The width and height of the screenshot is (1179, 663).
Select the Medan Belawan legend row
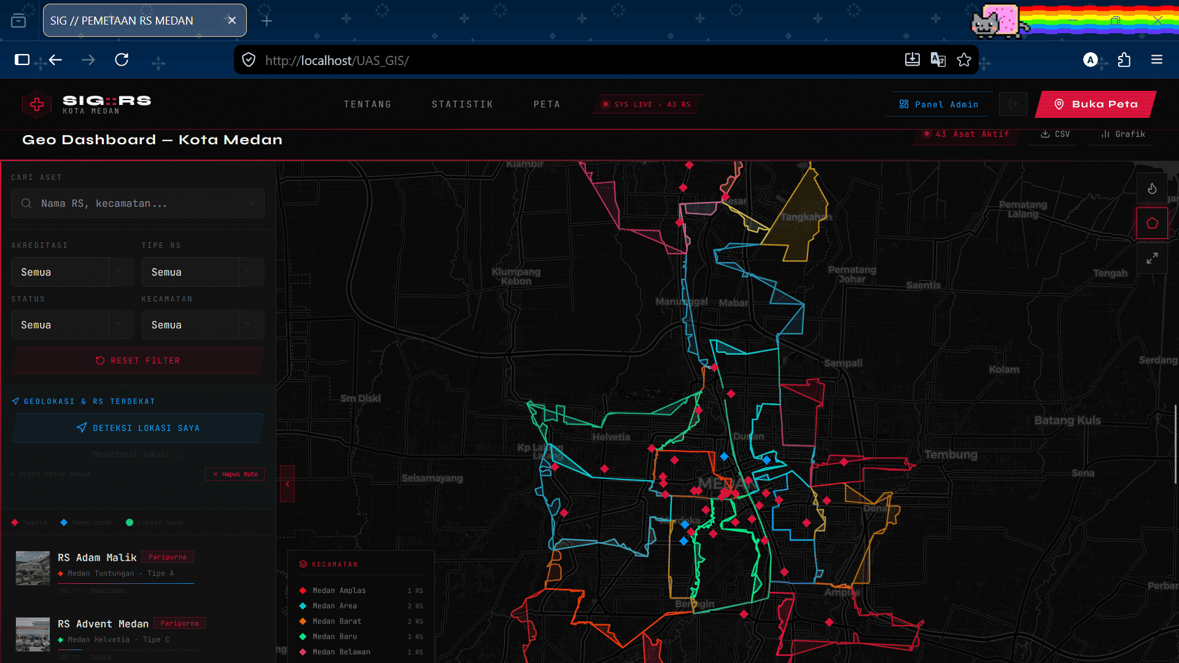coord(361,652)
